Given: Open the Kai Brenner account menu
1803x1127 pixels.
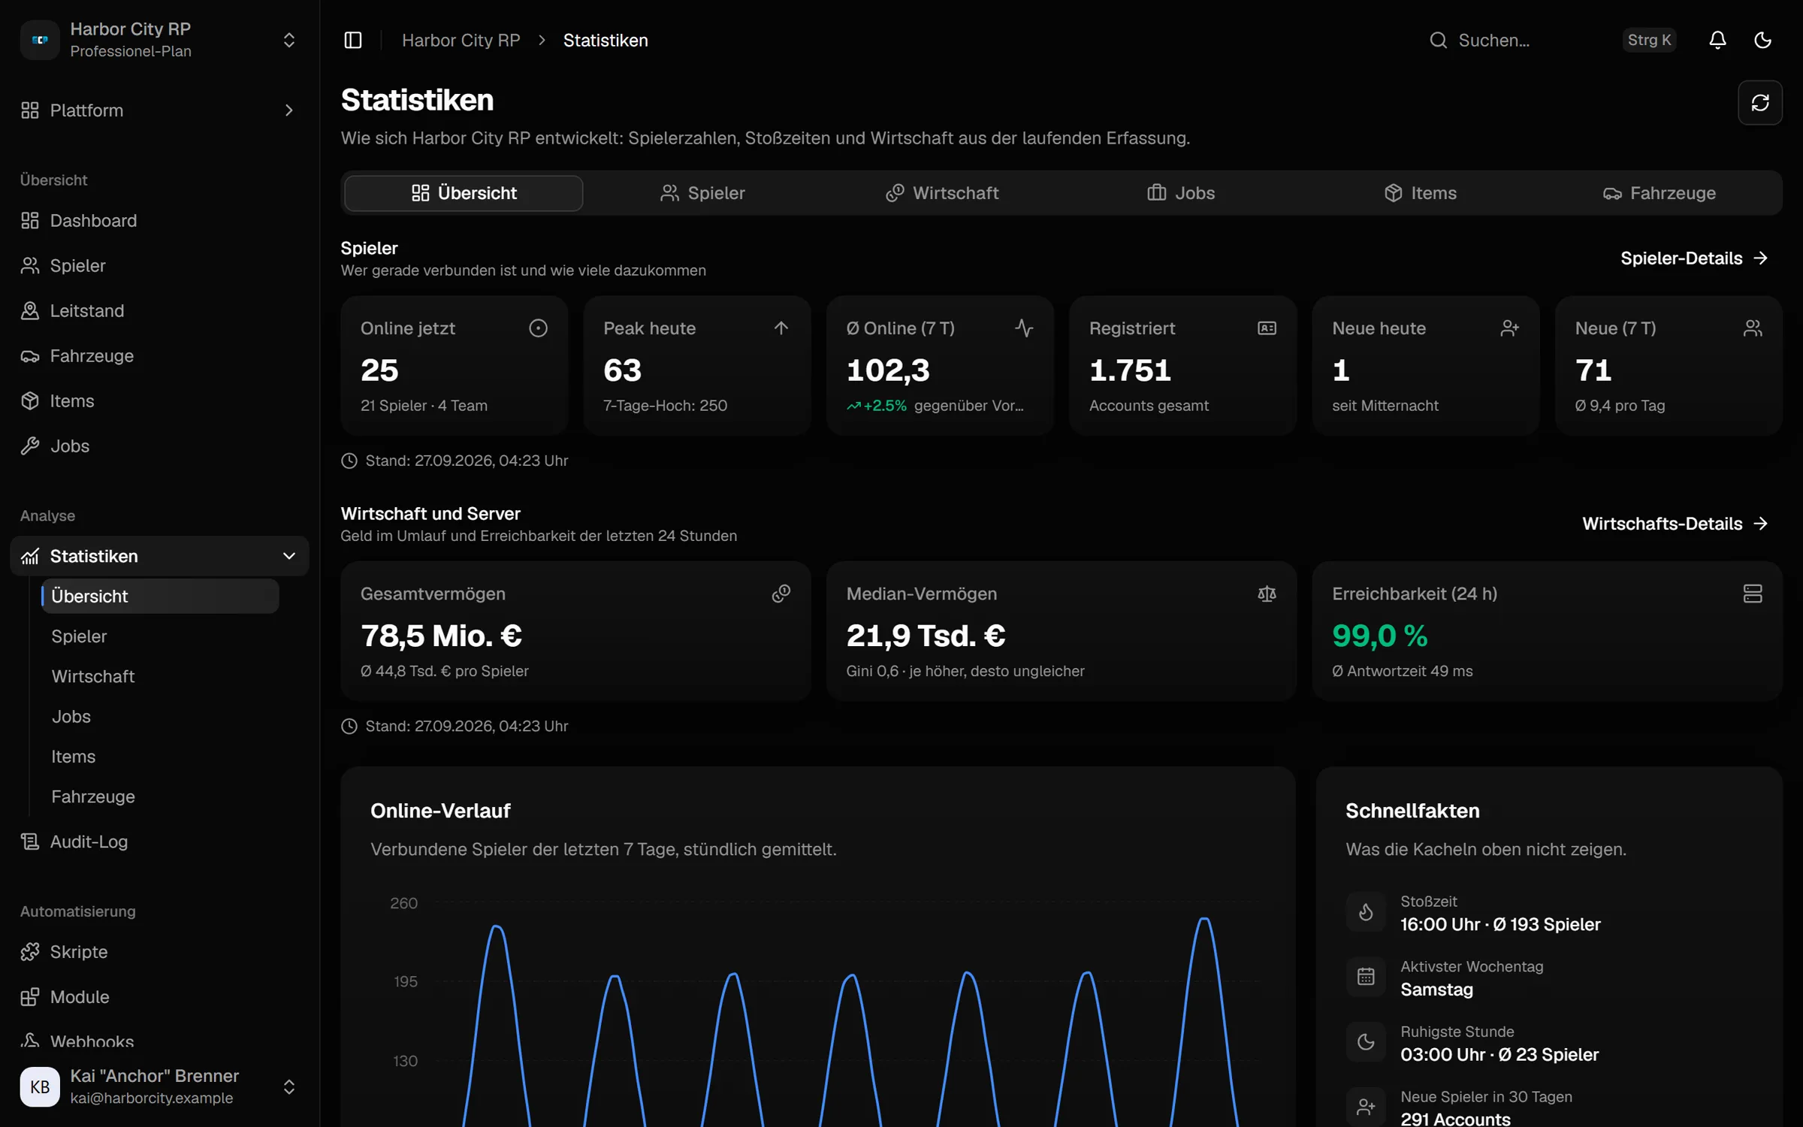Looking at the screenshot, I should pyautogui.click(x=159, y=1086).
